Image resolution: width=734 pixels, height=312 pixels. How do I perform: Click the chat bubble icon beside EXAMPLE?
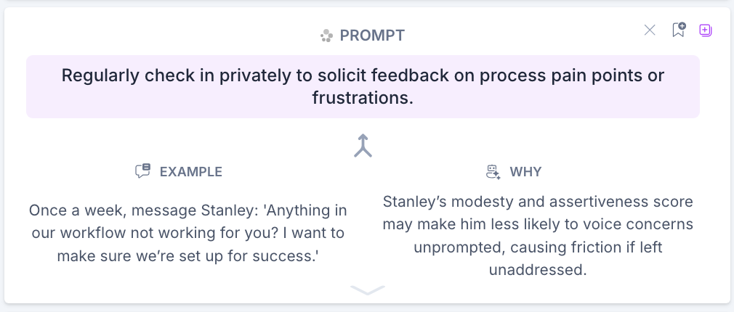[x=142, y=172]
